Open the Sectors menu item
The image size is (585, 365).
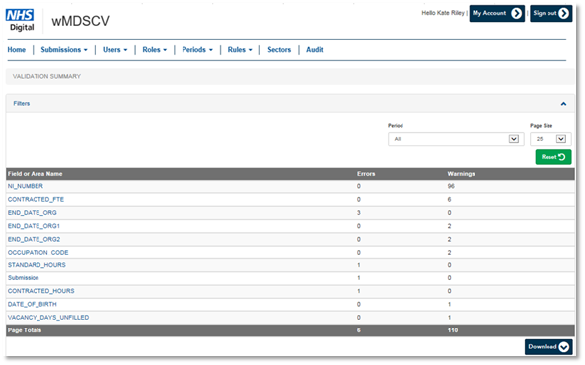coord(279,50)
